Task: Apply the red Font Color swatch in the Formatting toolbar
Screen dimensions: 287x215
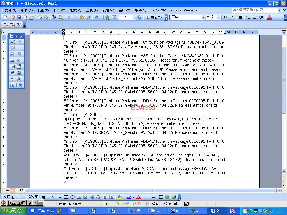Action: click(269, 17)
